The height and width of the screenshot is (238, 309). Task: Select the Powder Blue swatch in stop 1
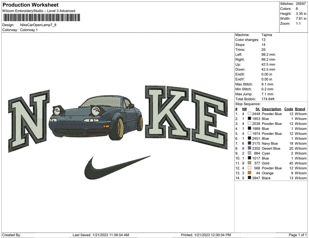click(249, 114)
